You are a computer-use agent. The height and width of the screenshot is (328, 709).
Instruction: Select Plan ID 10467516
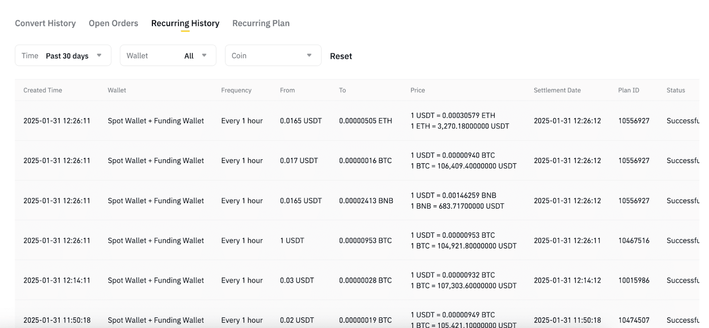(634, 241)
